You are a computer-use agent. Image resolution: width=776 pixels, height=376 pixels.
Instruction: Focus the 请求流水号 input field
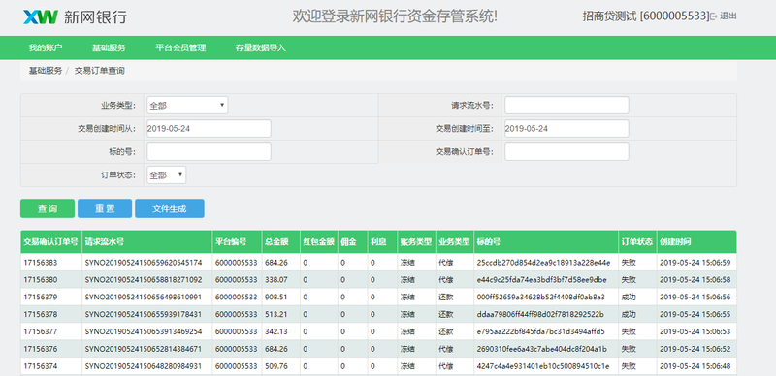(x=566, y=106)
